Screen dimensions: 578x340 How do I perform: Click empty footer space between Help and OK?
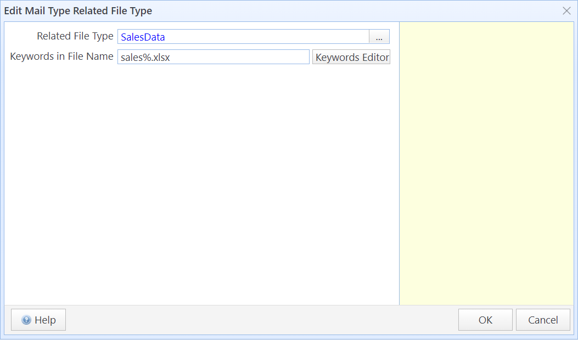[261, 320]
